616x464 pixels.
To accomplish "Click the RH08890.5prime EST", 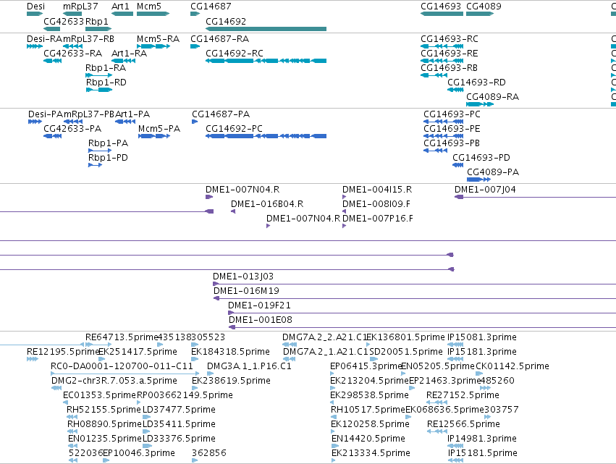I will point(72,431).
